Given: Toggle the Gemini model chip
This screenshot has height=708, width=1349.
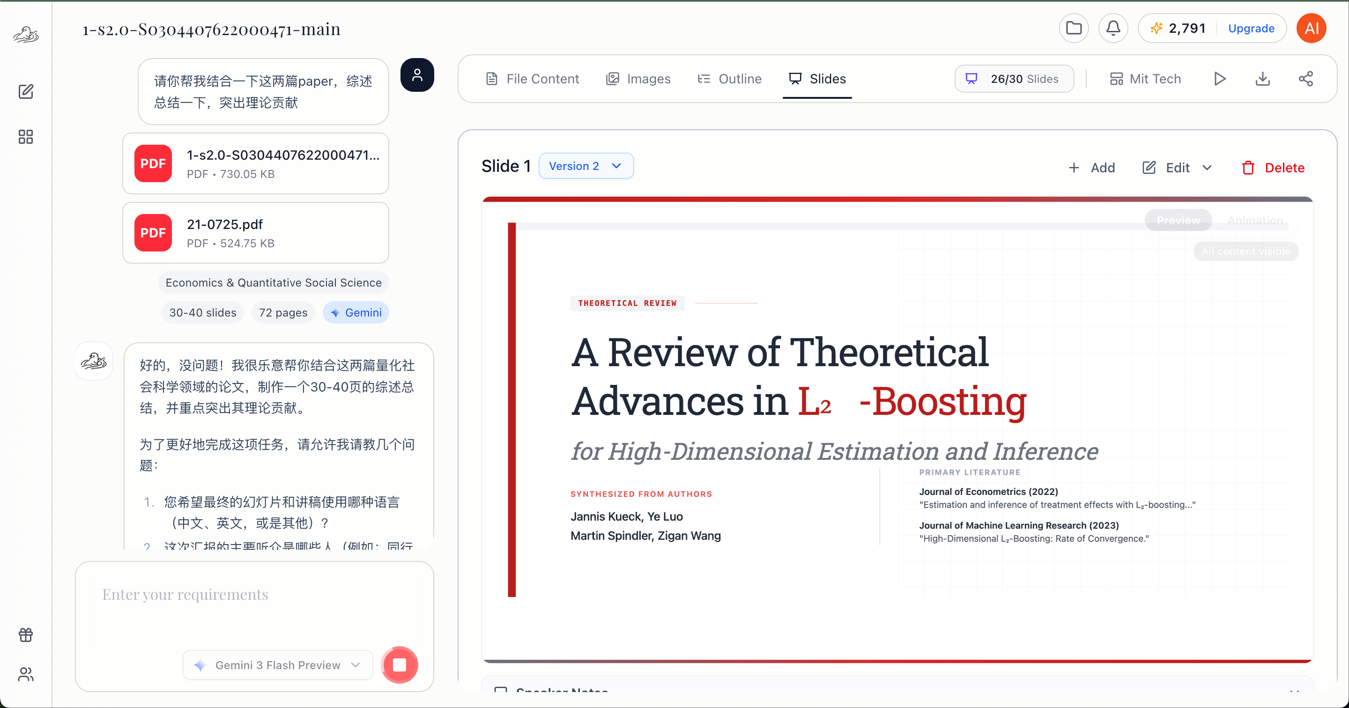Looking at the screenshot, I should click(356, 313).
